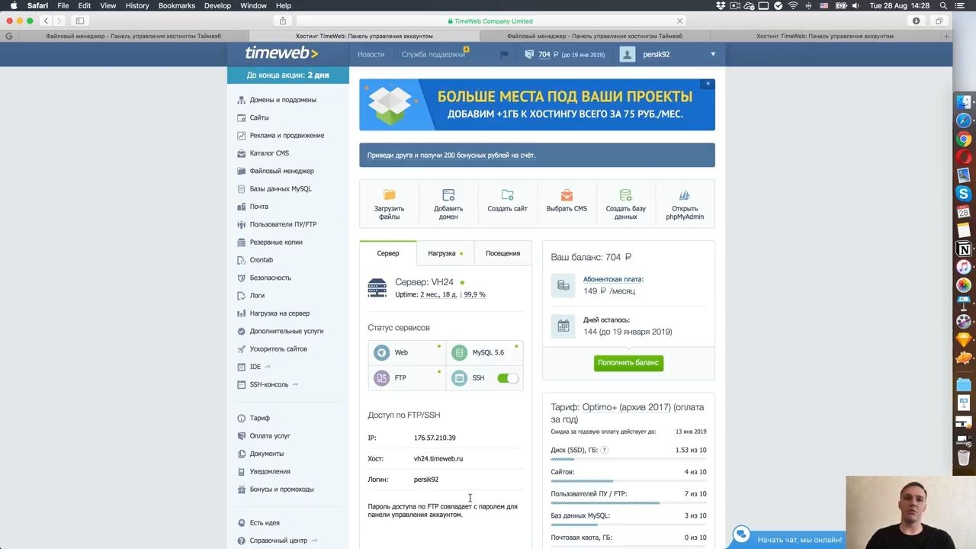Screen dimensions: 976x549
Task: Open the SSH-консоль sidebar link
Action: (x=269, y=384)
